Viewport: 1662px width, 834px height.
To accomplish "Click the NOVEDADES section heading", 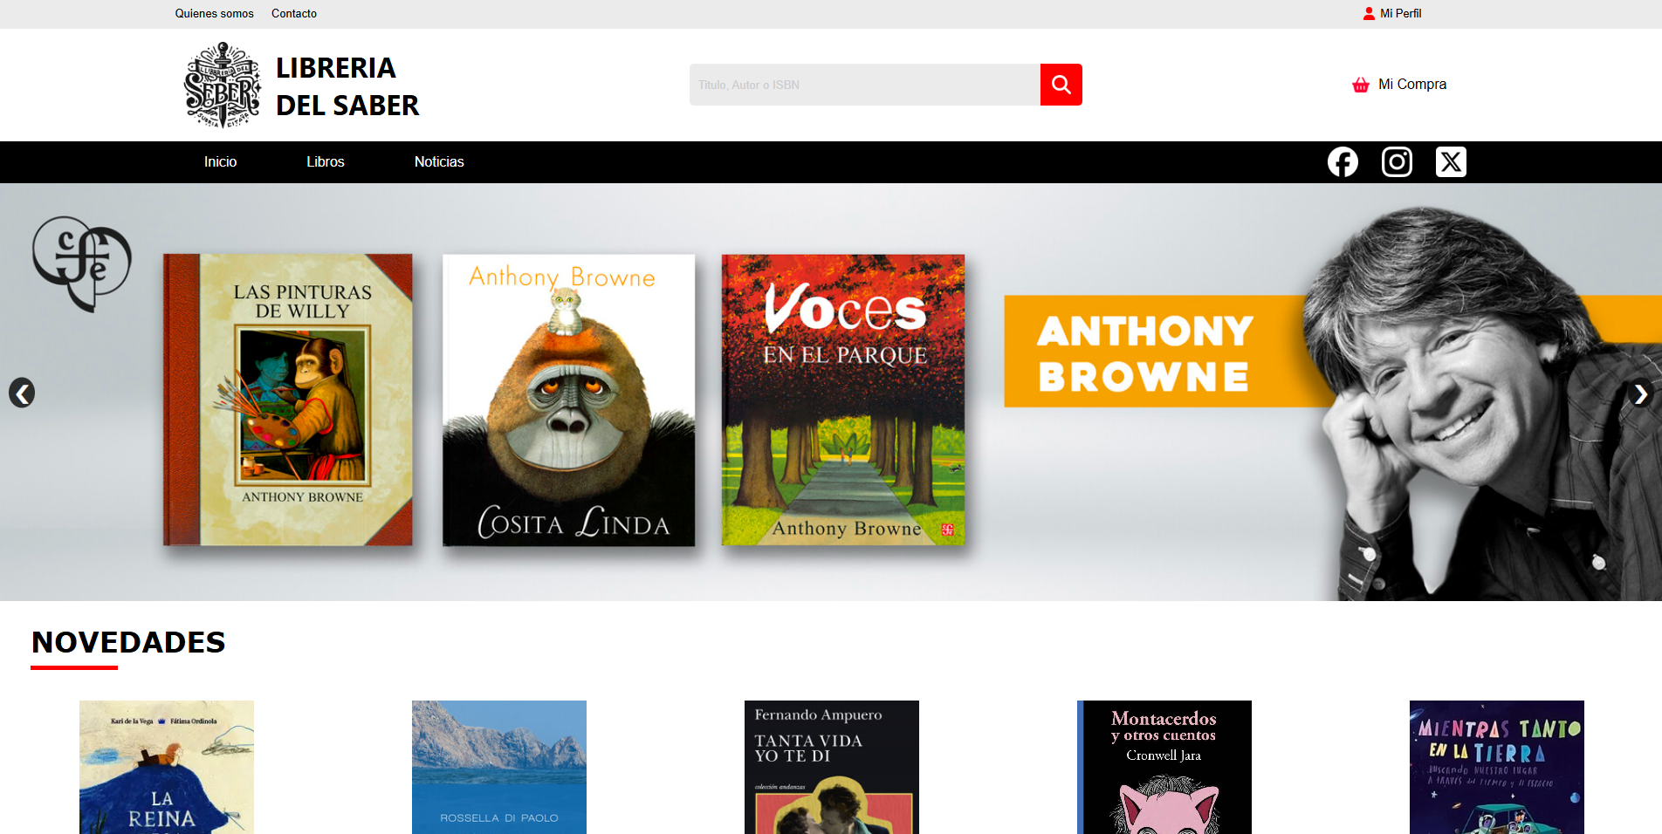I will [x=128, y=643].
